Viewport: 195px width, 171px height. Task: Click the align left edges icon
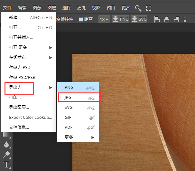pos(157,19)
